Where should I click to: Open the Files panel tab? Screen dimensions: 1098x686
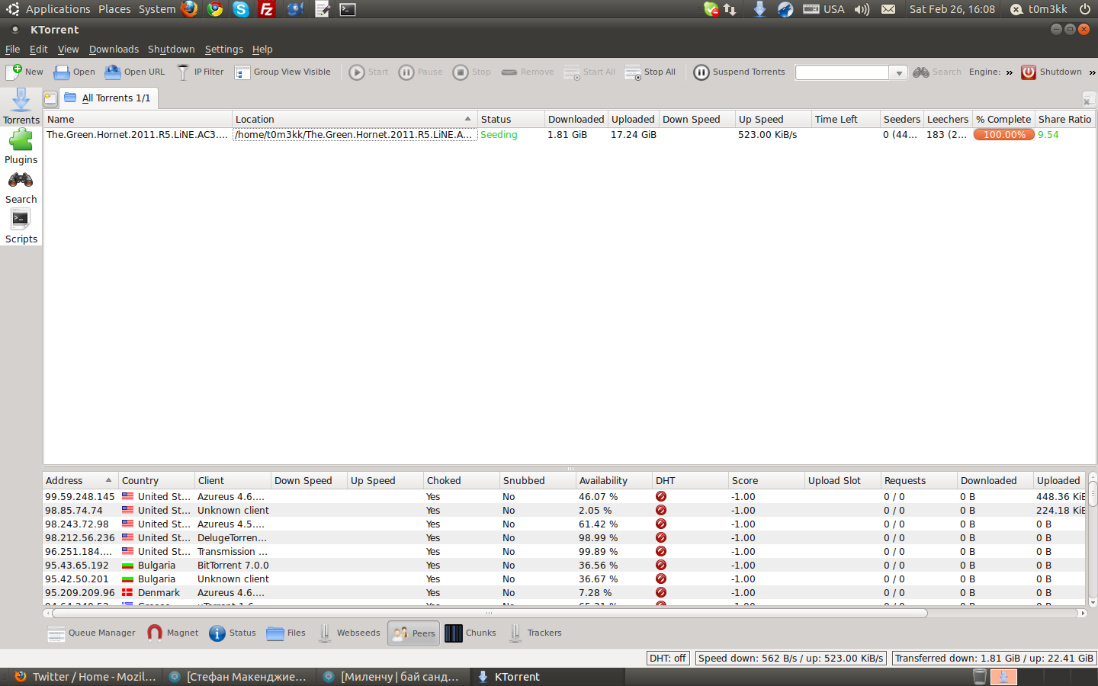point(286,633)
